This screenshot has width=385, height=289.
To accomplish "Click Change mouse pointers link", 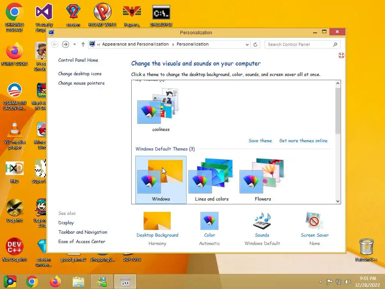I will pos(81,83).
